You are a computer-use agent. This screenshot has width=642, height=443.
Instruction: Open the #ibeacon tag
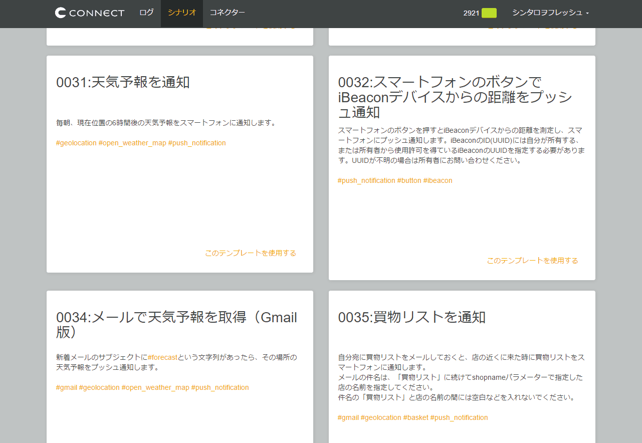pos(438,180)
